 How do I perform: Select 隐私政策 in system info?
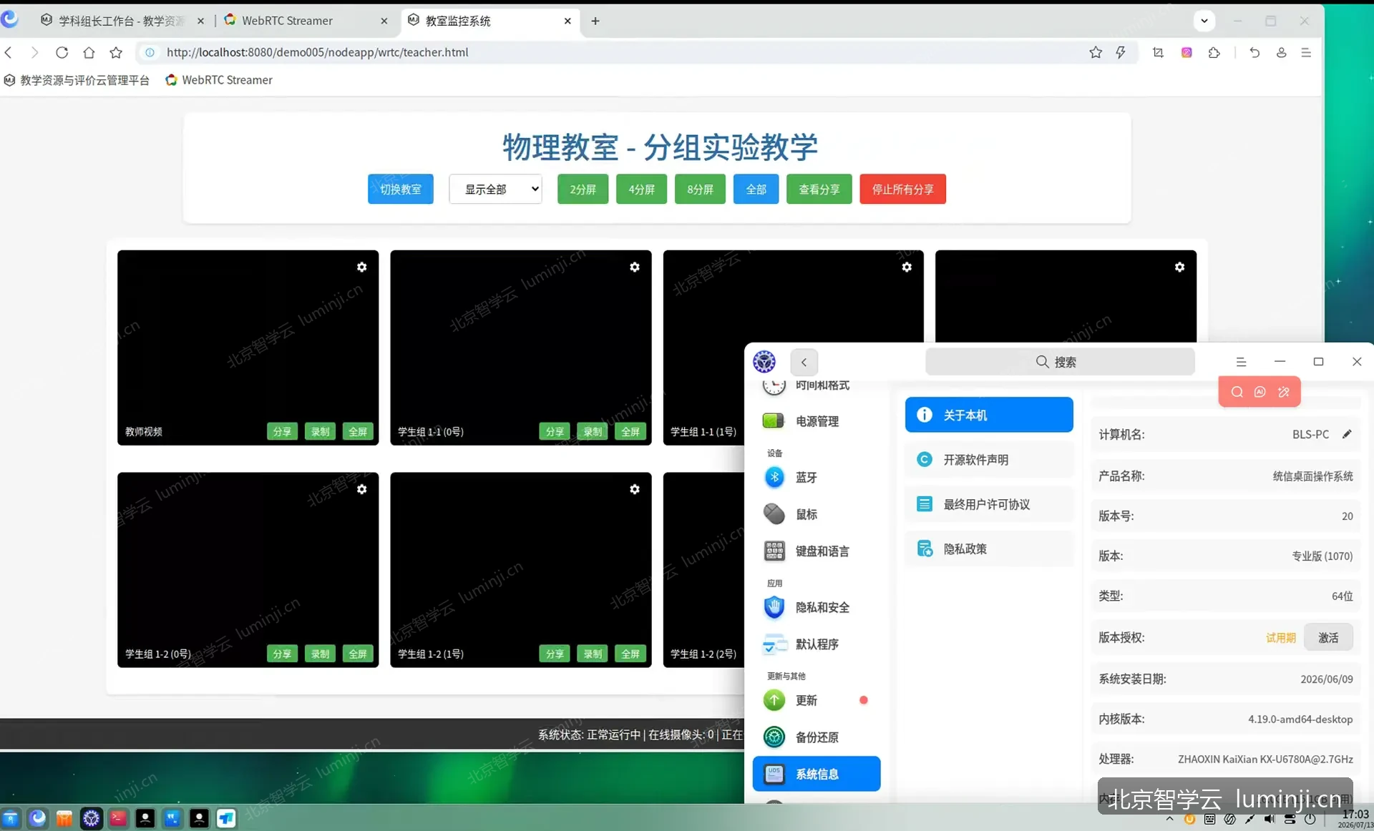[x=989, y=549]
